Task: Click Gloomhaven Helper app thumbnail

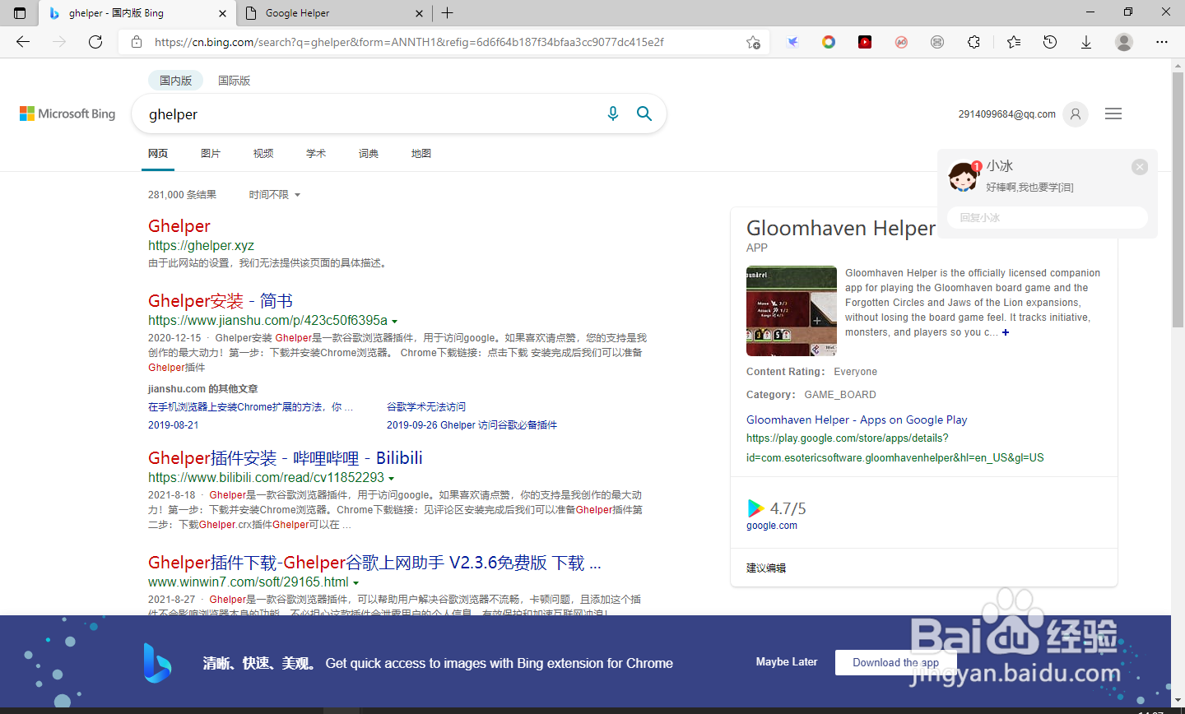Action: pyautogui.click(x=792, y=311)
